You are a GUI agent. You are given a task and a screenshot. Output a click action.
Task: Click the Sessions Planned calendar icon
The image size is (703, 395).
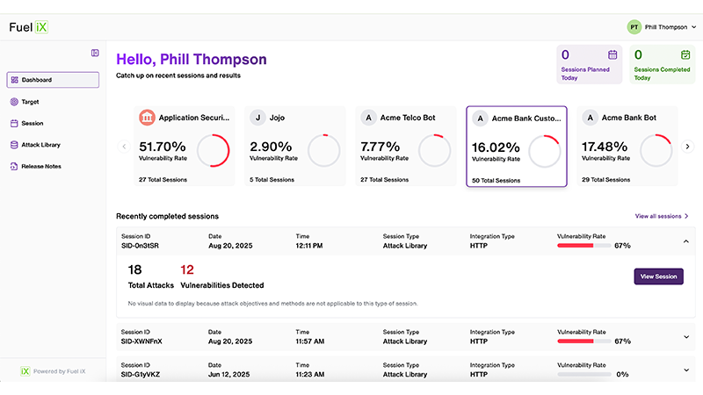tap(612, 54)
